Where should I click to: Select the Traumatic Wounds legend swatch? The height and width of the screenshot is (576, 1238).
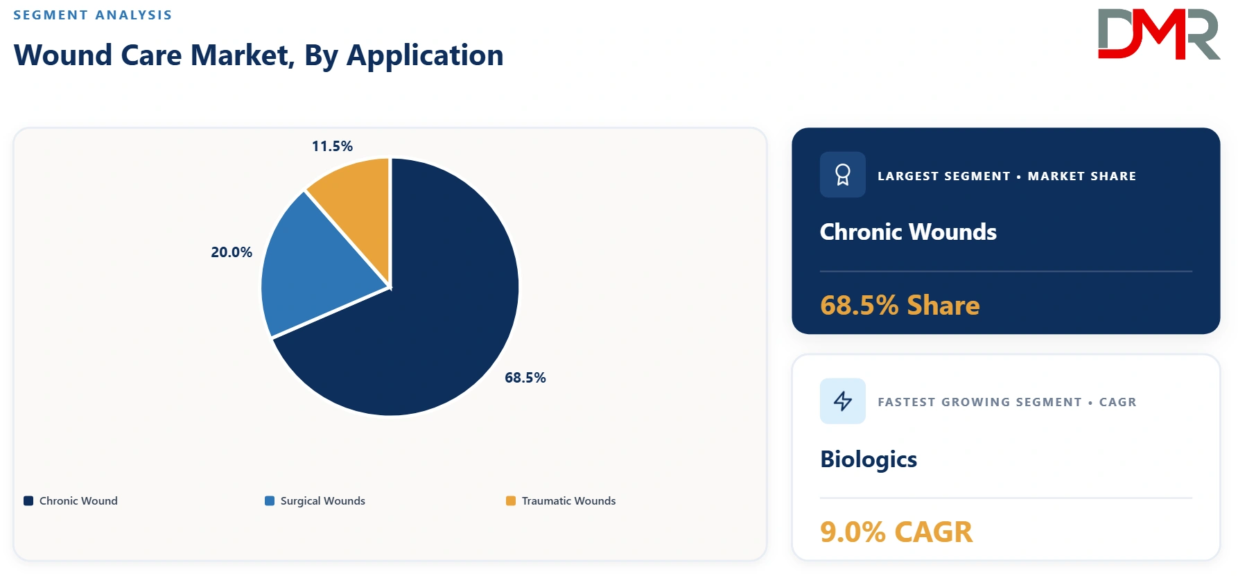511,500
